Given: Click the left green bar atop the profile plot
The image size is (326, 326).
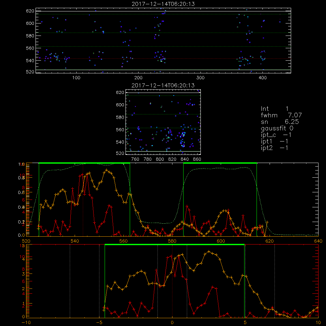Looking at the screenshot, I should pos(84,163).
